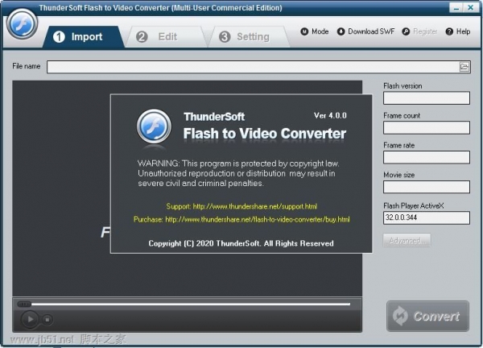Click the 'Flash to Video Converter' dialog title
The height and width of the screenshot is (348, 483).
[265, 134]
